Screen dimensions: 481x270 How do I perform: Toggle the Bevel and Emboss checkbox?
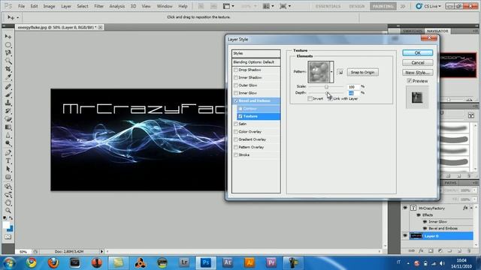[235, 100]
